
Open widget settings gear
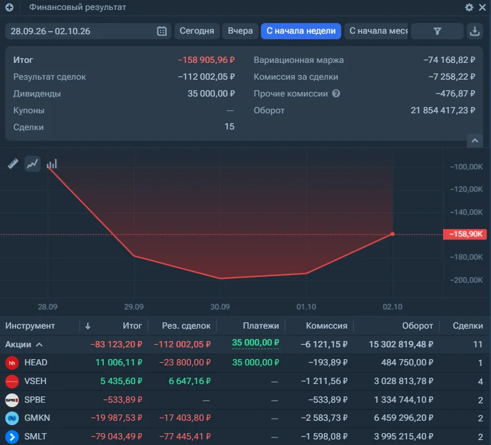[x=469, y=7]
